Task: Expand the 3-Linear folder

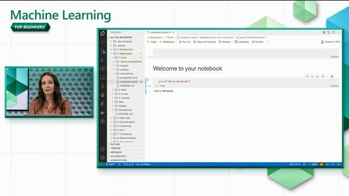Action: pos(121,94)
